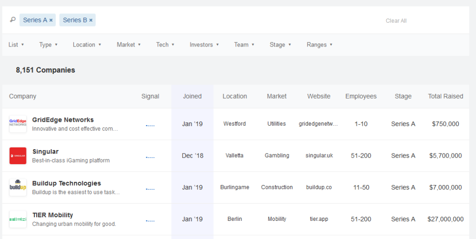Click the $7,000,000 total raised value
The height and width of the screenshot is (239, 476).
coord(445,187)
